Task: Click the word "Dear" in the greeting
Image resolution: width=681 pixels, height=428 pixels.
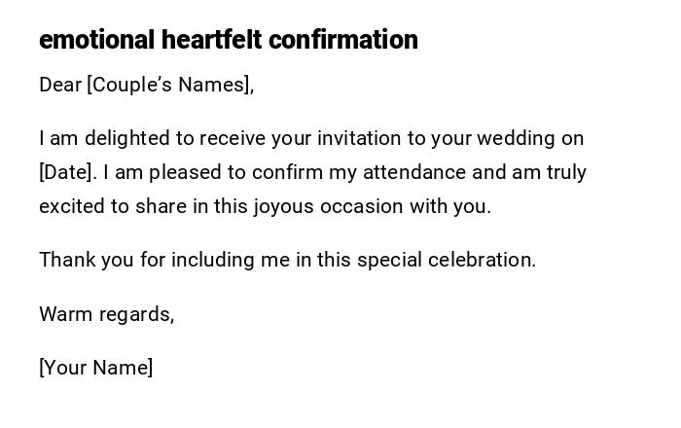Action: (60, 85)
